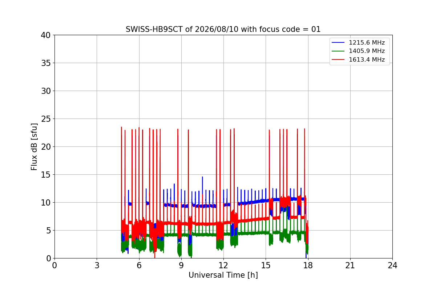This screenshot has height=290, width=436.
Task: Select the 1405.9 MHz legend label
Action: (x=367, y=51)
